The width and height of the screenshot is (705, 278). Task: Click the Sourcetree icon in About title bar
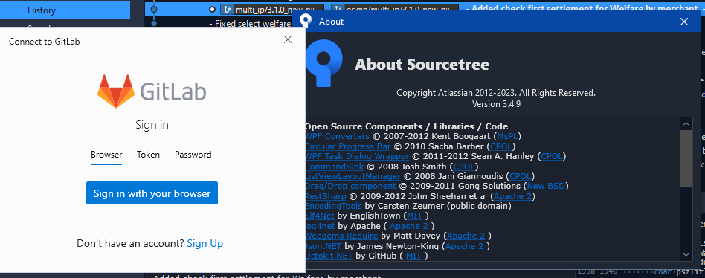(306, 21)
